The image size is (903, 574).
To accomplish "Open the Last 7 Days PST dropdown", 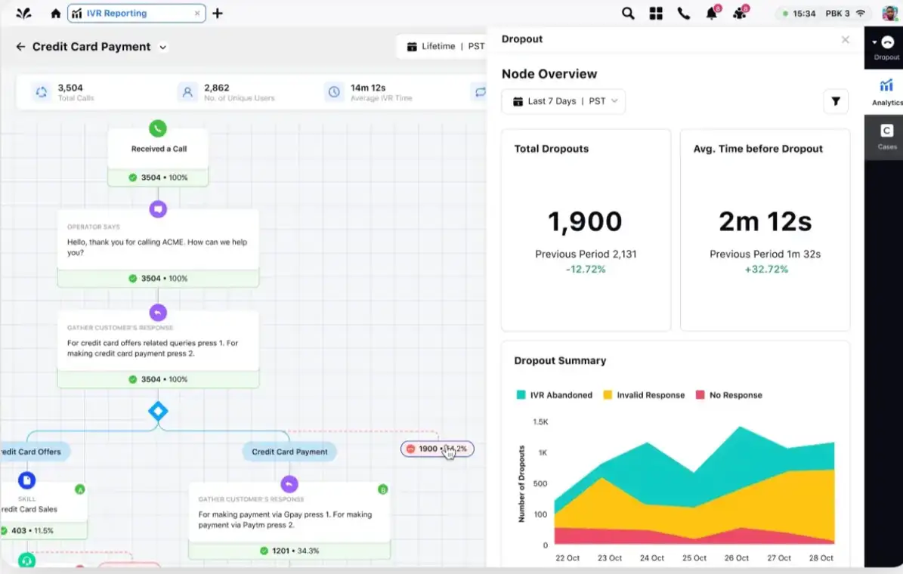I will tap(563, 101).
